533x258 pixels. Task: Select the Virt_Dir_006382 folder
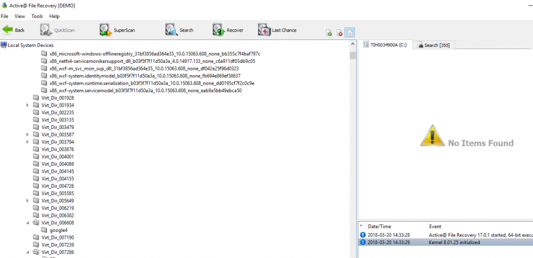(x=58, y=215)
